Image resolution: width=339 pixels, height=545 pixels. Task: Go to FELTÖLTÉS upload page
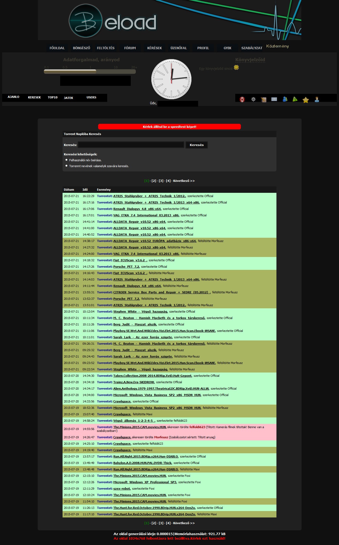(x=106, y=48)
